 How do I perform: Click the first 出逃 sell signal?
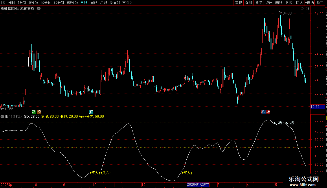[x=279, y=123]
